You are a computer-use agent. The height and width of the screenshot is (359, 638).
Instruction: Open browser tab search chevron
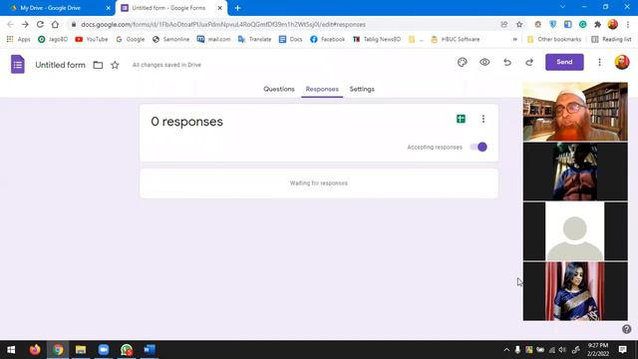click(562, 7)
